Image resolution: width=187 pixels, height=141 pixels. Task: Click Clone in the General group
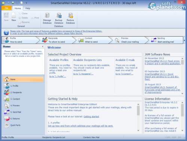23,13
